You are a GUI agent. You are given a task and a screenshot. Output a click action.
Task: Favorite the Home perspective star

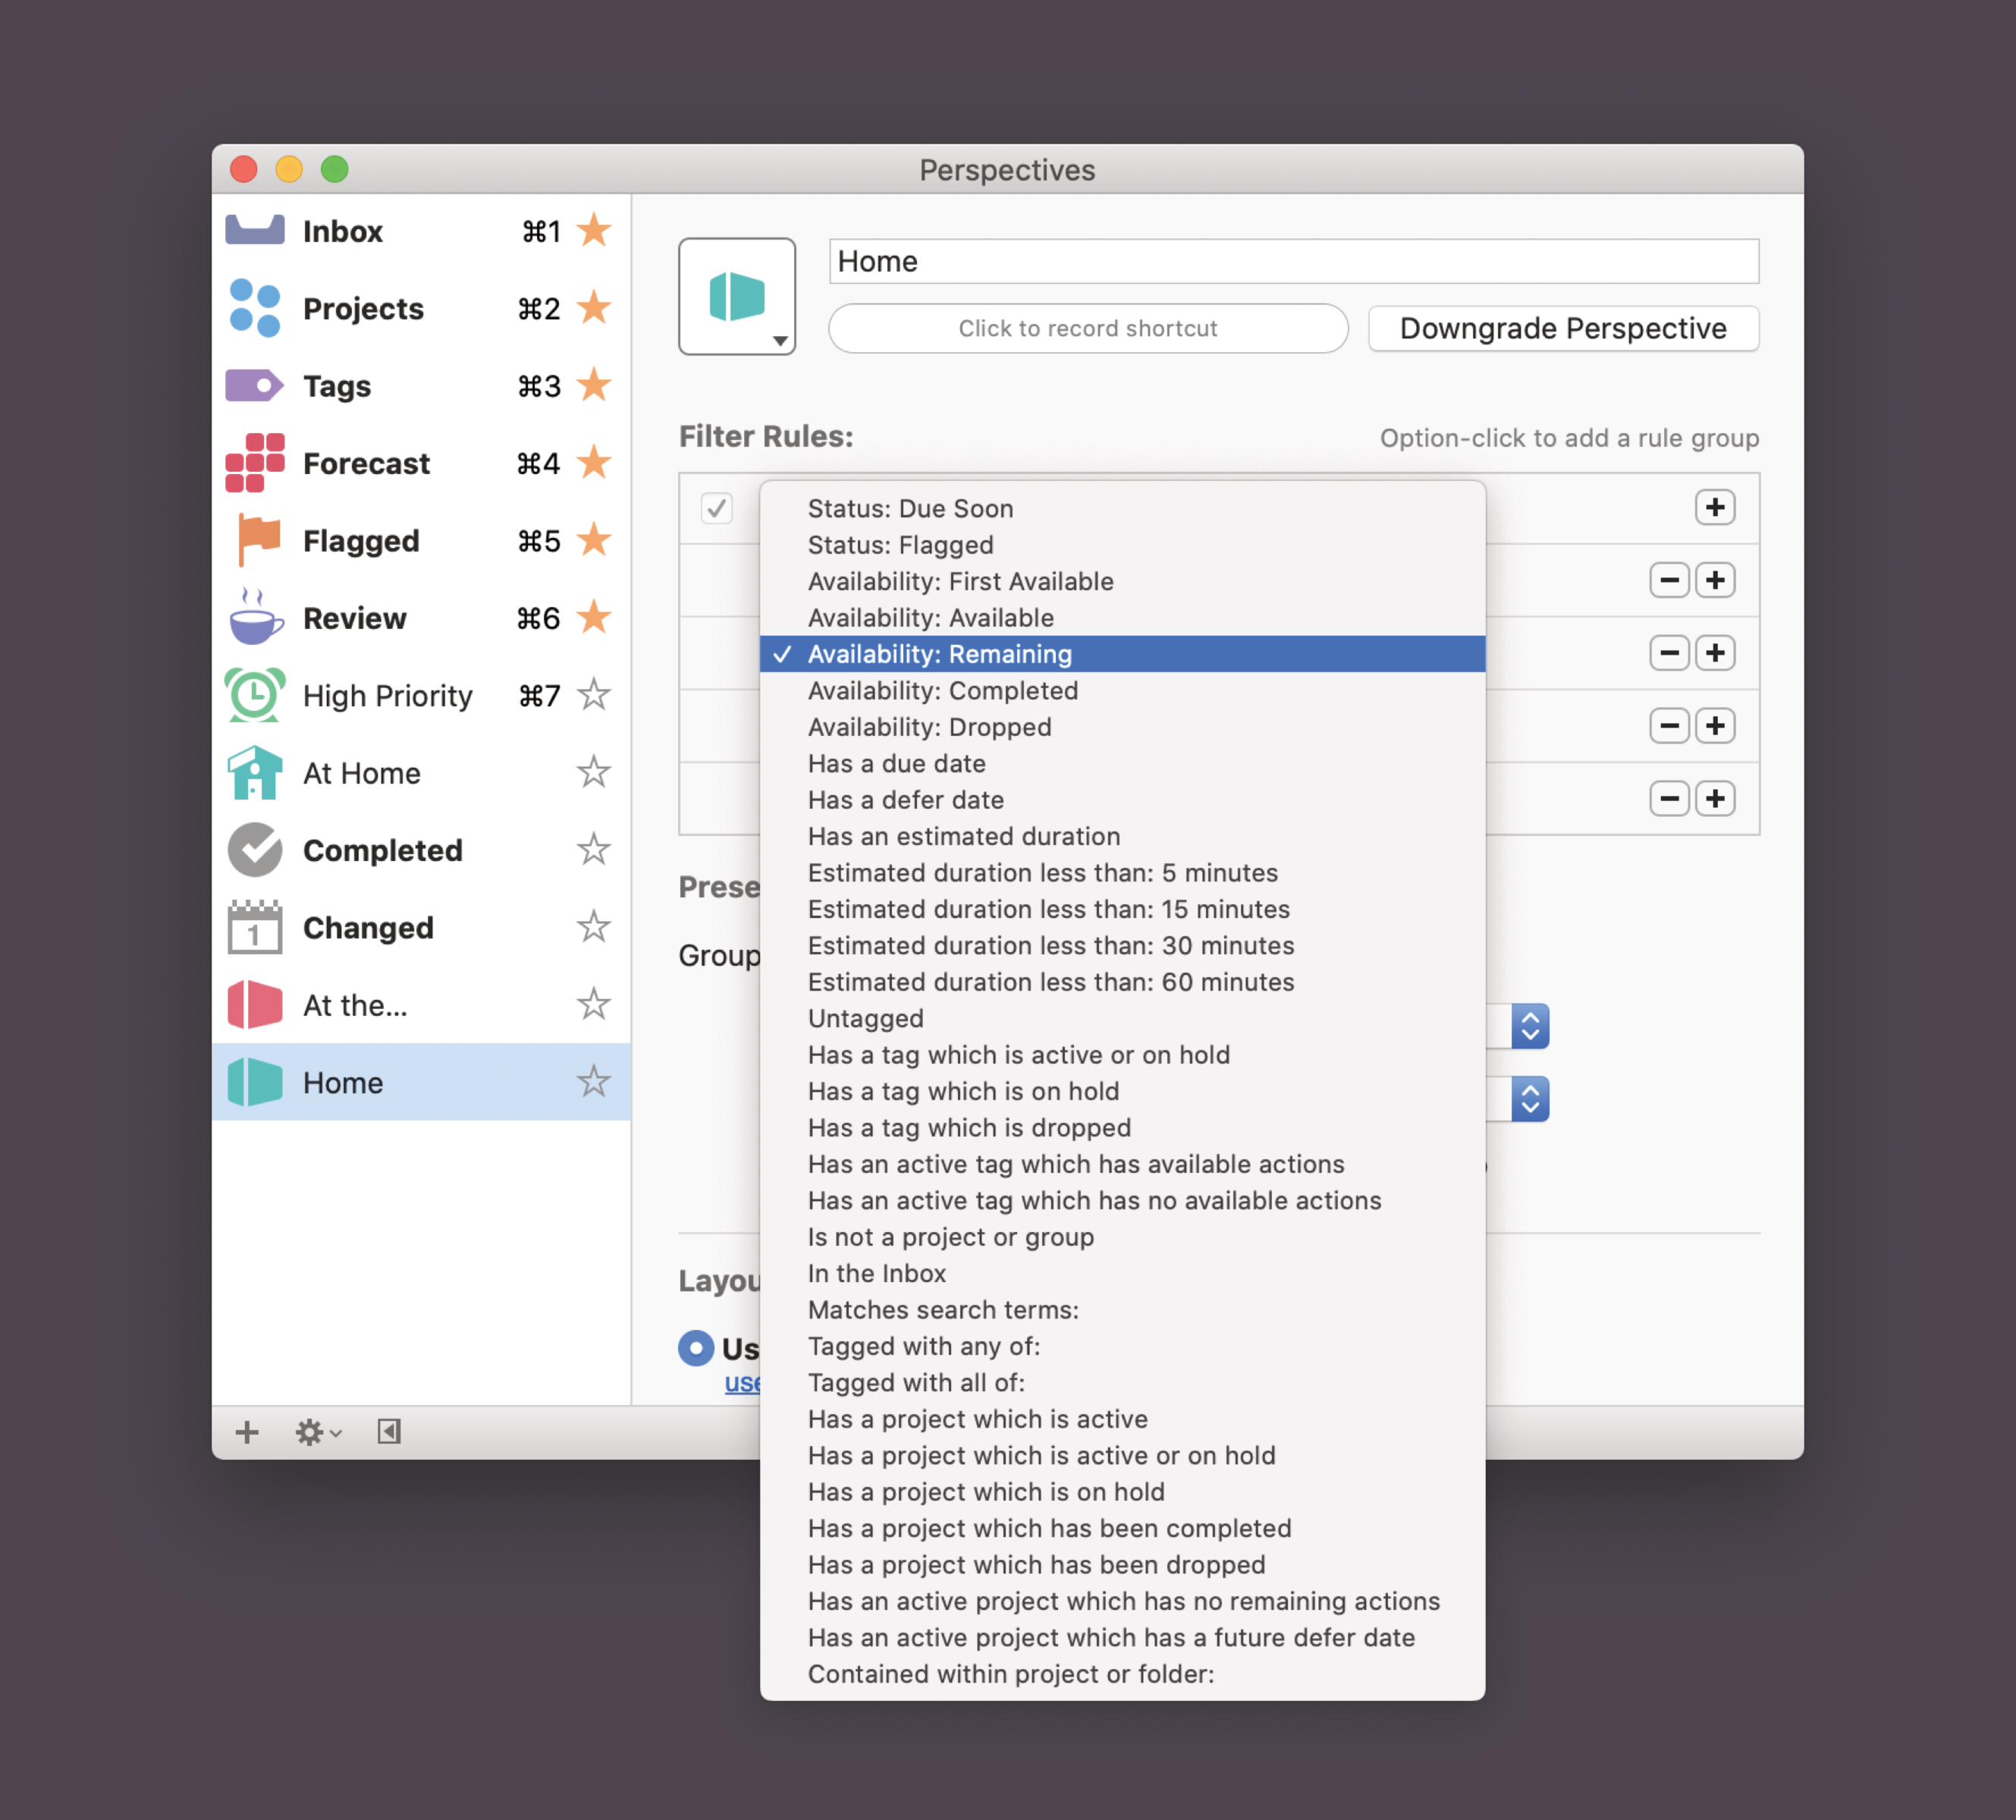pyautogui.click(x=594, y=1082)
